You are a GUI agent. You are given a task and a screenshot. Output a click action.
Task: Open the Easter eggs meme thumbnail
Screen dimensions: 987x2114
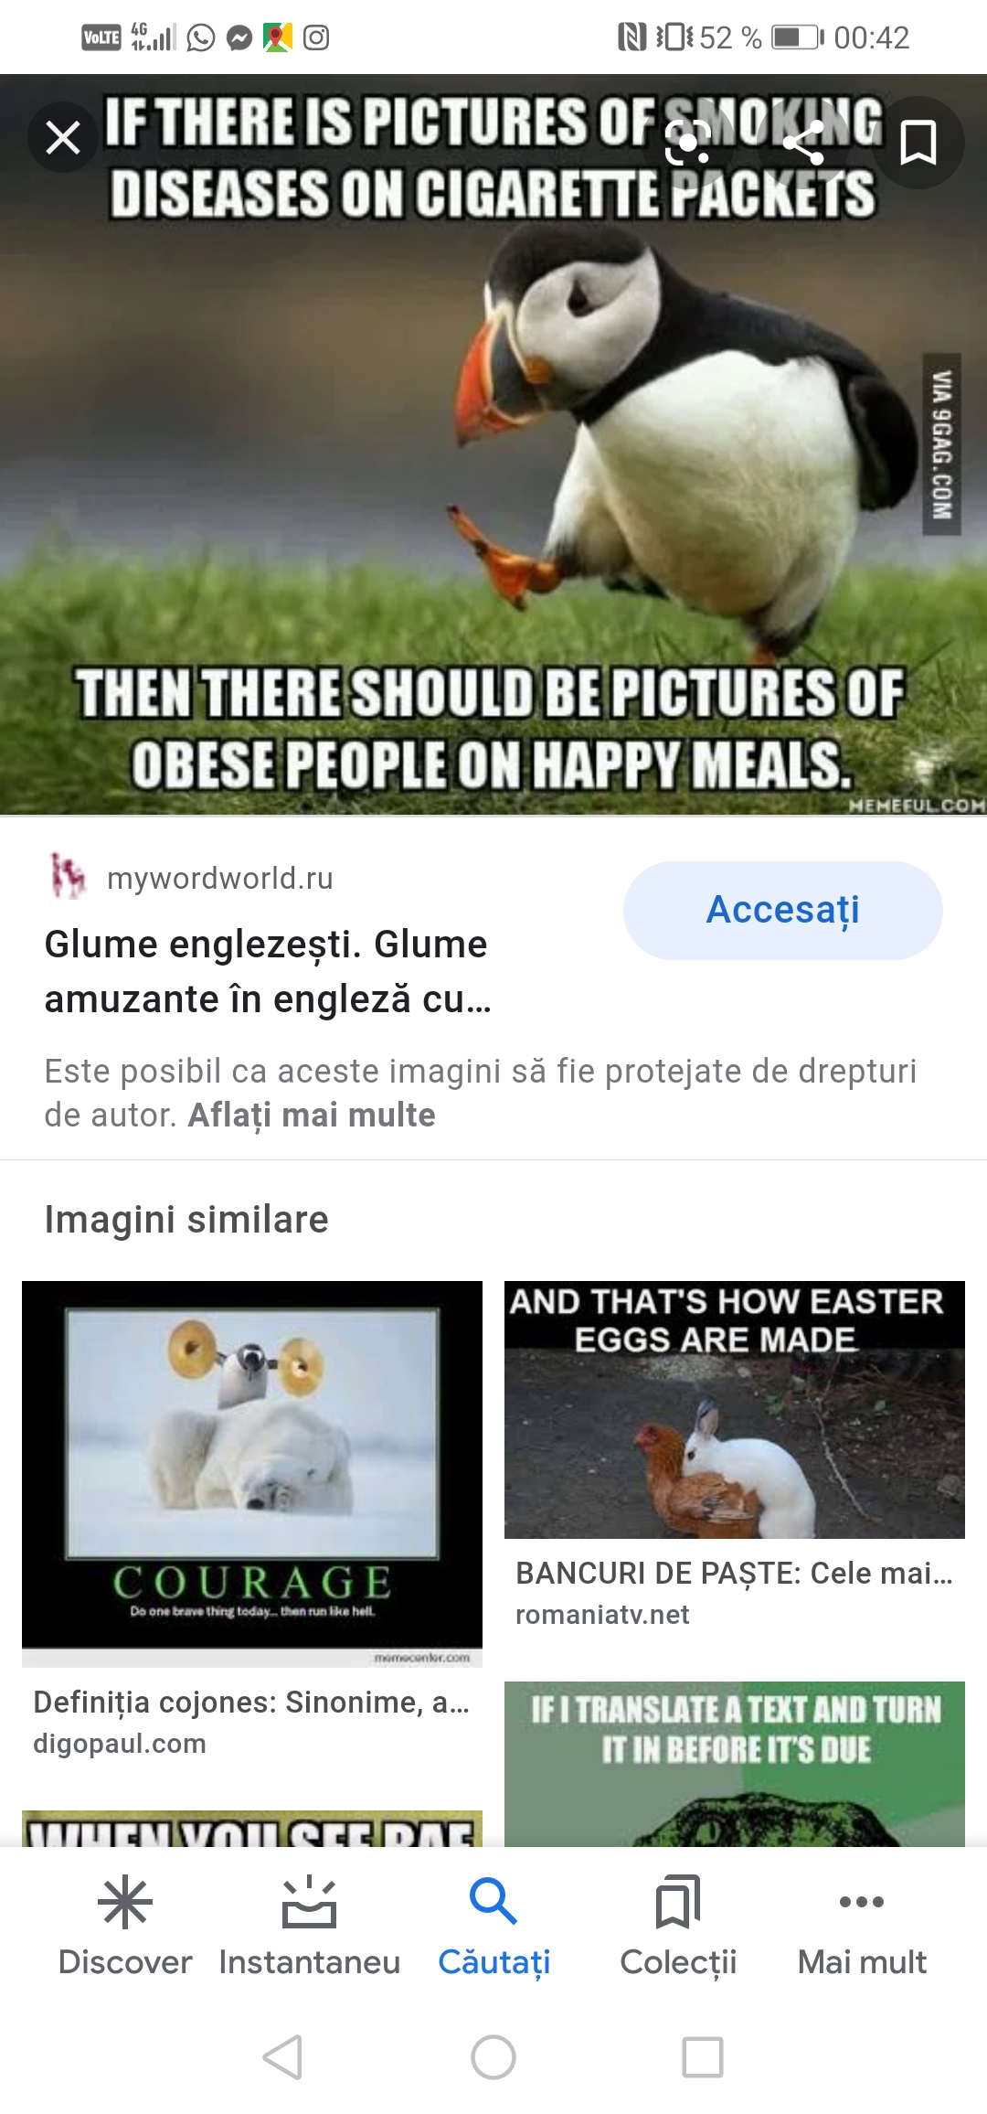click(735, 1410)
